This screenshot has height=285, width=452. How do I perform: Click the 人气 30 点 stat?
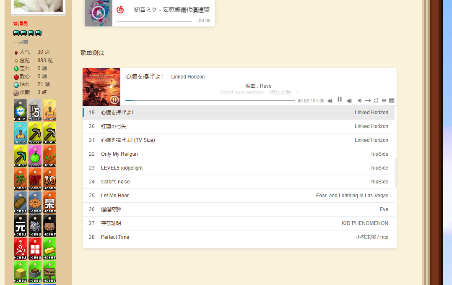tap(32, 52)
